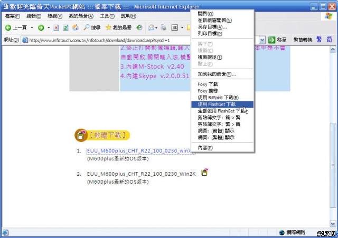The height and width of the screenshot is (238, 338).
Task: Open the 工具(T) menu
Action: click(107, 16)
